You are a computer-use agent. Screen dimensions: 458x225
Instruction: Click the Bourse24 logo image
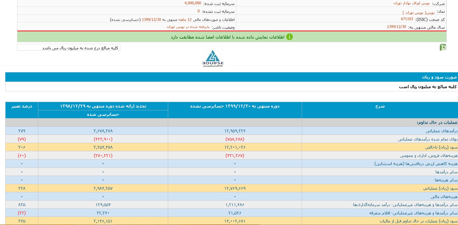click(x=213, y=58)
